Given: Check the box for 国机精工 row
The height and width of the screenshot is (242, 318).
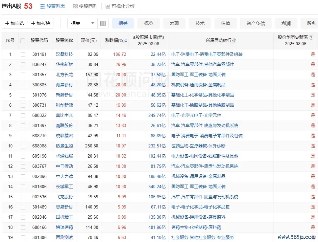Looking at the screenshot, I should pyautogui.click(x=23, y=217).
